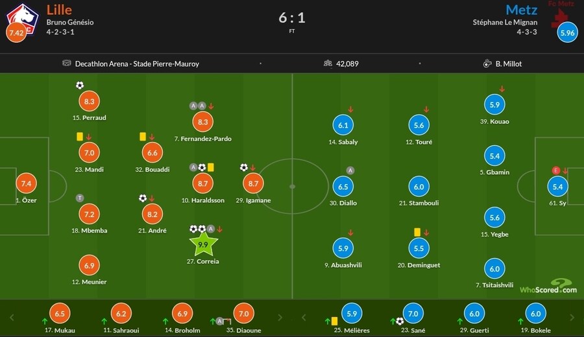Screen dimensions: 584x337
Task: Click the attendance crowd icon
Action: coord(328,64)
